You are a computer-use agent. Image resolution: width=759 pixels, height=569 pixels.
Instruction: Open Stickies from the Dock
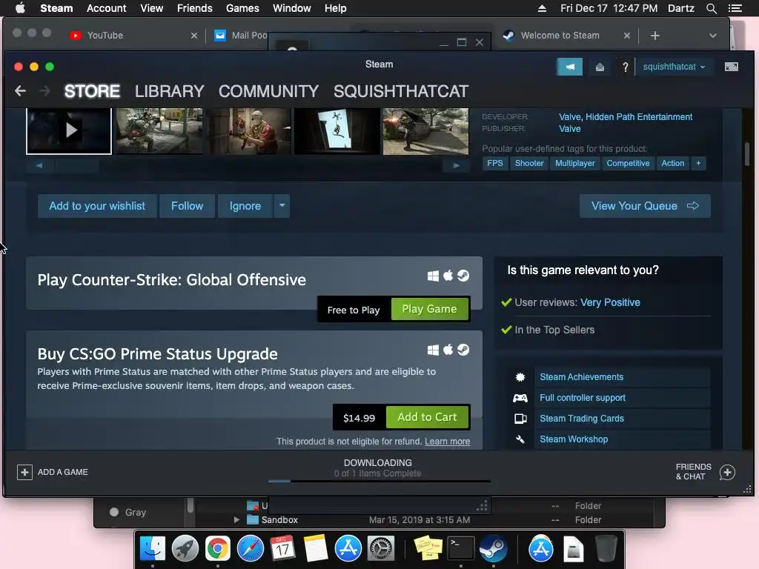point(428,549)
